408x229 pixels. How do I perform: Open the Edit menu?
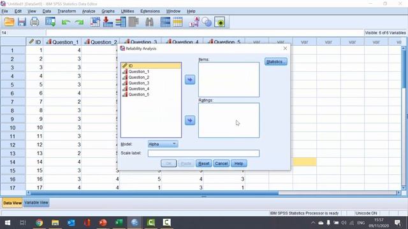[18, 11]
